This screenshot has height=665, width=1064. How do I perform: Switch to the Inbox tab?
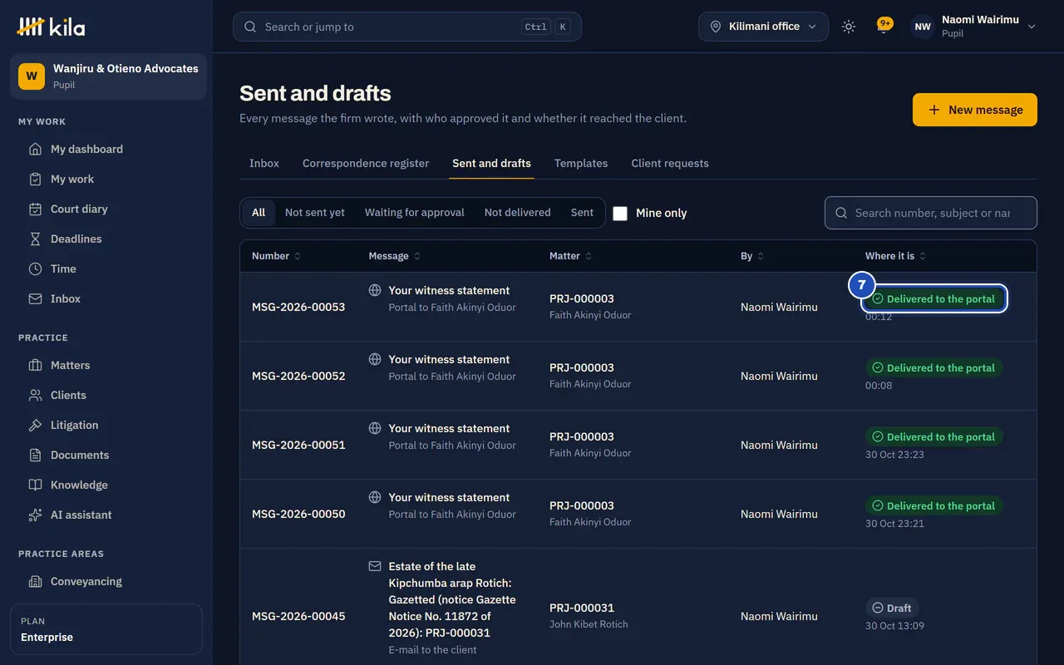click(264, 163)
